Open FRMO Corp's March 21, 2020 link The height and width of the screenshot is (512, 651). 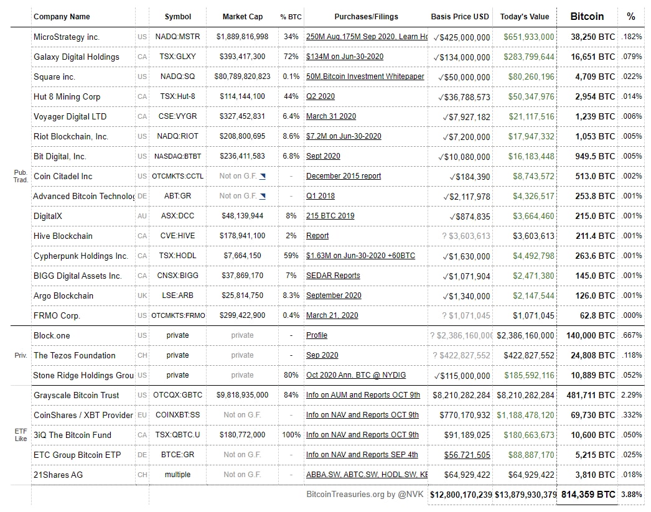tap(332, 315)
